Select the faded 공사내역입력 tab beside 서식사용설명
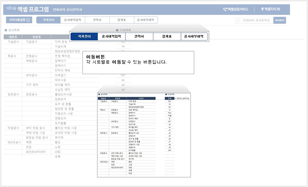Viewport: 308px width, 187px height. click(x=72, y=20)
